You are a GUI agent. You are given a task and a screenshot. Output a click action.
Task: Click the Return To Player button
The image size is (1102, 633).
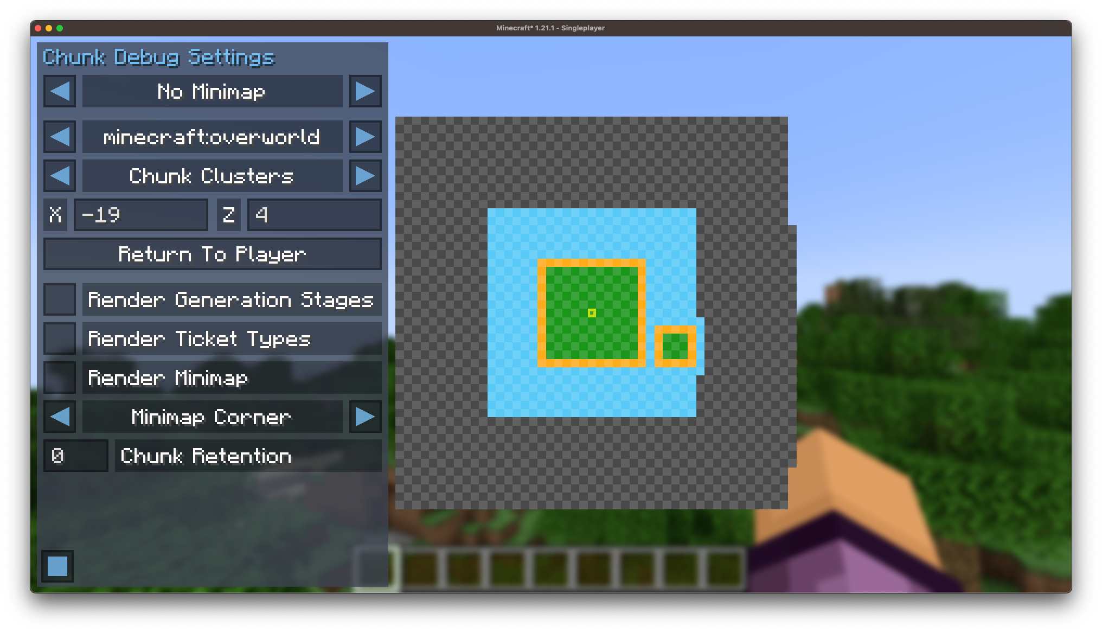[213, 254]
